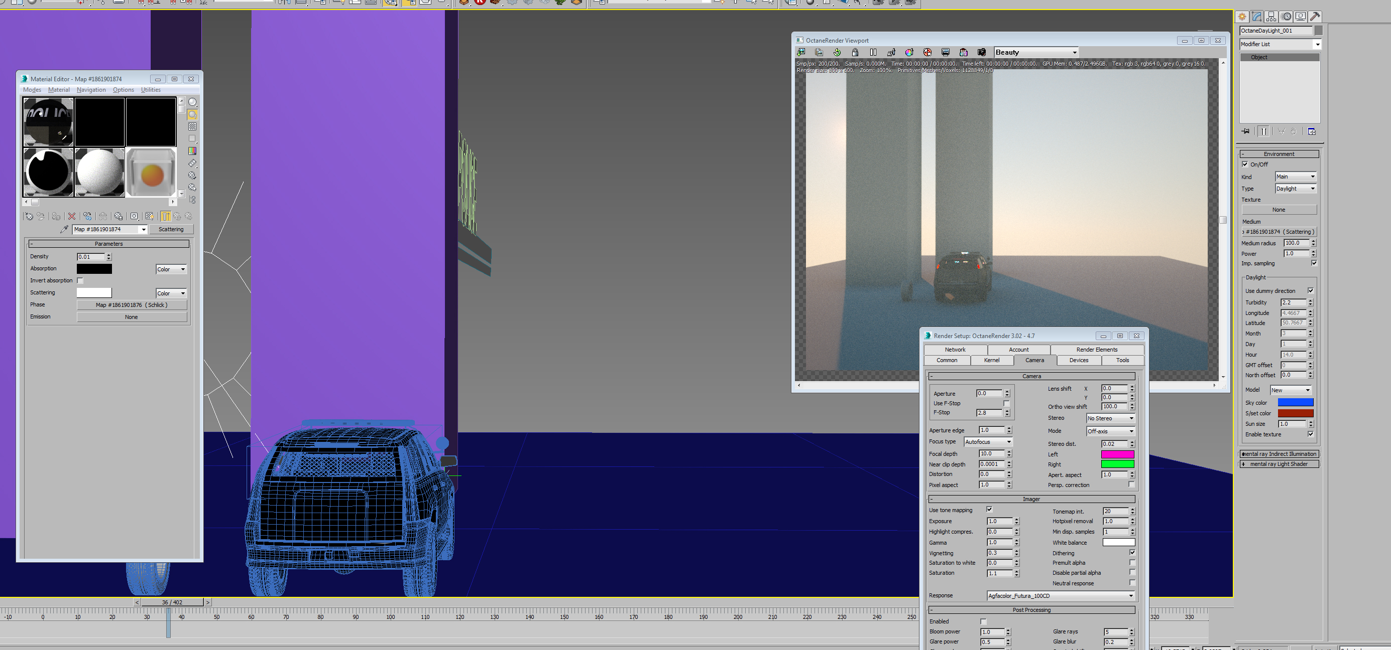Screen dimensions: 1391x650
Task: Click the Phase Schlick map button
Action: (132, 305)
